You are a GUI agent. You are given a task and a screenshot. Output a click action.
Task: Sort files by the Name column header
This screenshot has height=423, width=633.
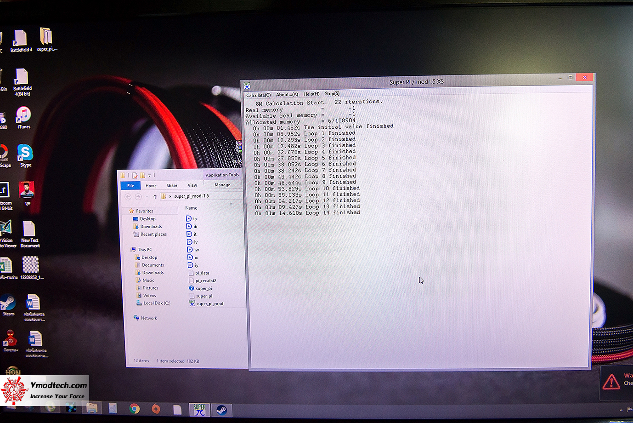click(x=191, y=208)
